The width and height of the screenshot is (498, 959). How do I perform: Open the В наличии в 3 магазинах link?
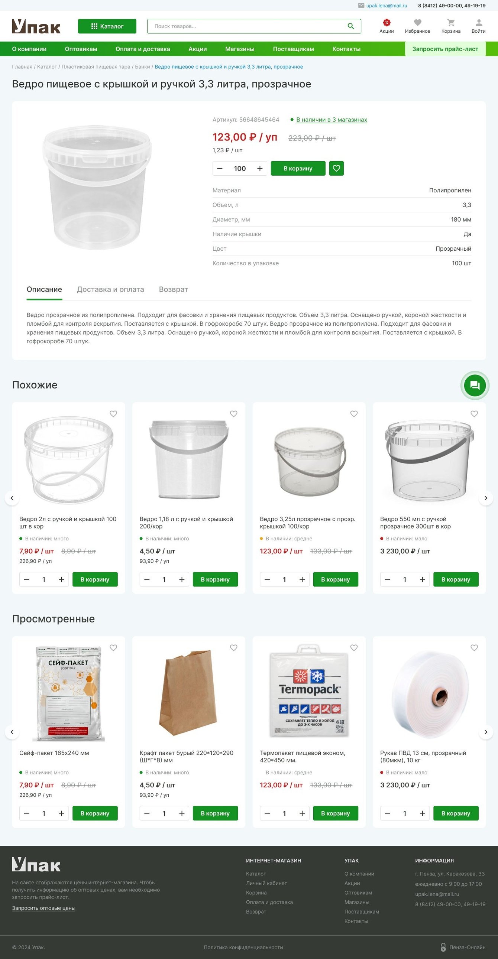332,120
